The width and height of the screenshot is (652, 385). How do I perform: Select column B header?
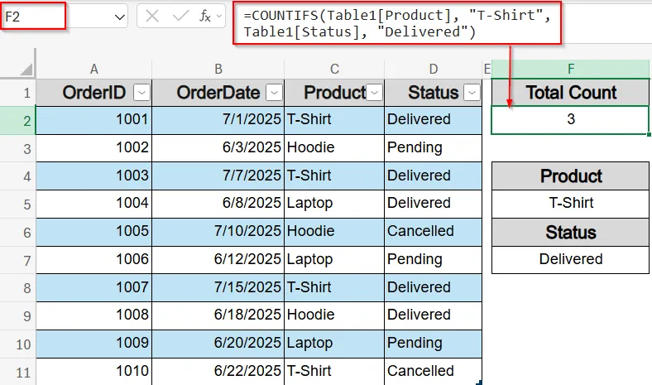(218, 69)
